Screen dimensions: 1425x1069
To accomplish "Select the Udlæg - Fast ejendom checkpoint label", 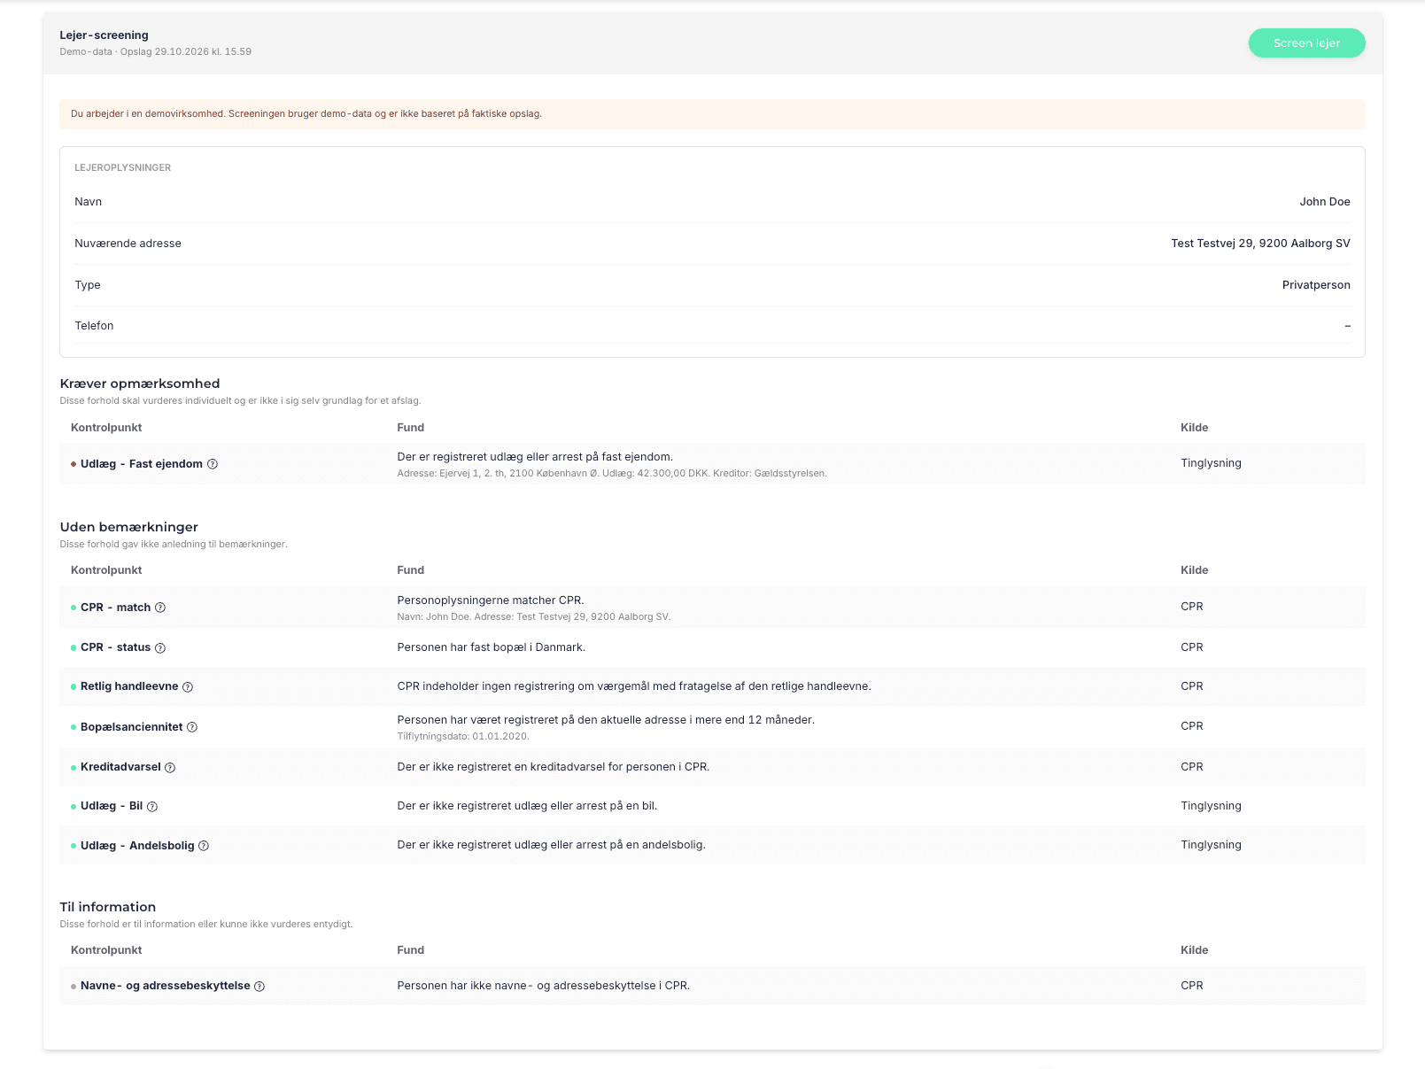I will 142,464.
